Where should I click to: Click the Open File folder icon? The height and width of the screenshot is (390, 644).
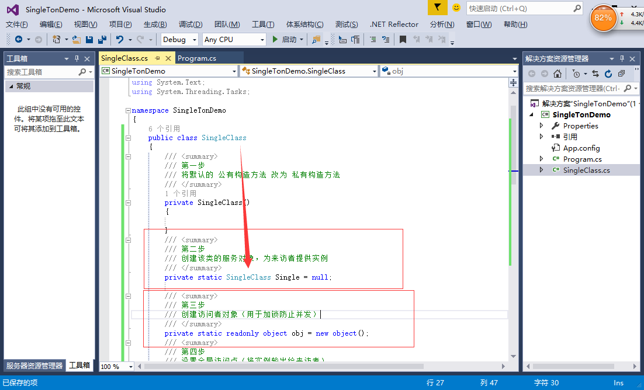coord(77,40)
